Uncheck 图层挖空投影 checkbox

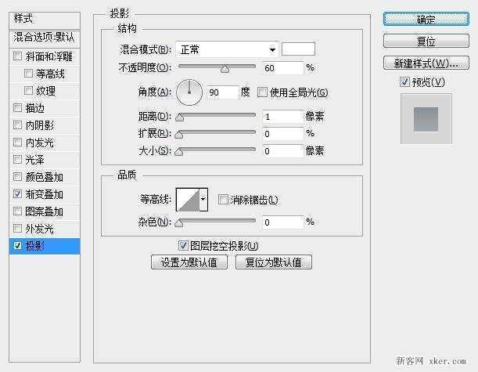(x=183, y=245)
